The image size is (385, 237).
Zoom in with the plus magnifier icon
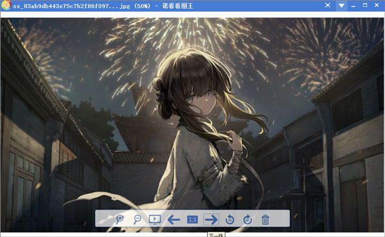(x=119, y=219)
